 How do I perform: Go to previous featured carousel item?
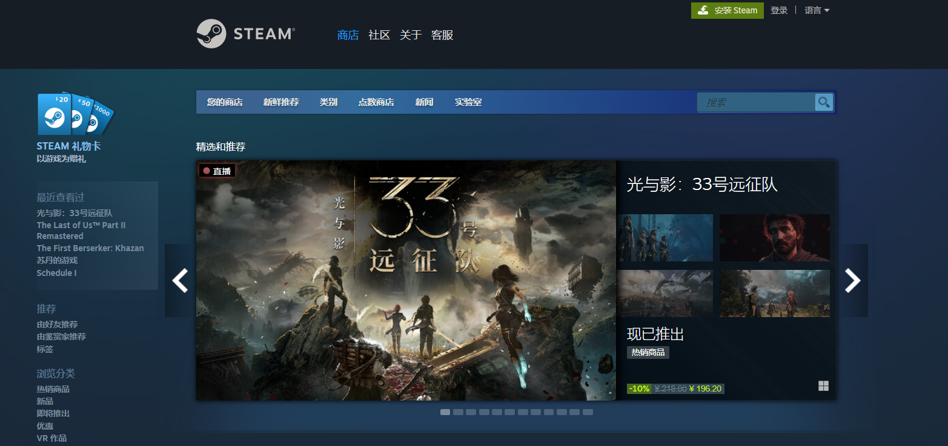pyautogui.click(x=180, y=280)
